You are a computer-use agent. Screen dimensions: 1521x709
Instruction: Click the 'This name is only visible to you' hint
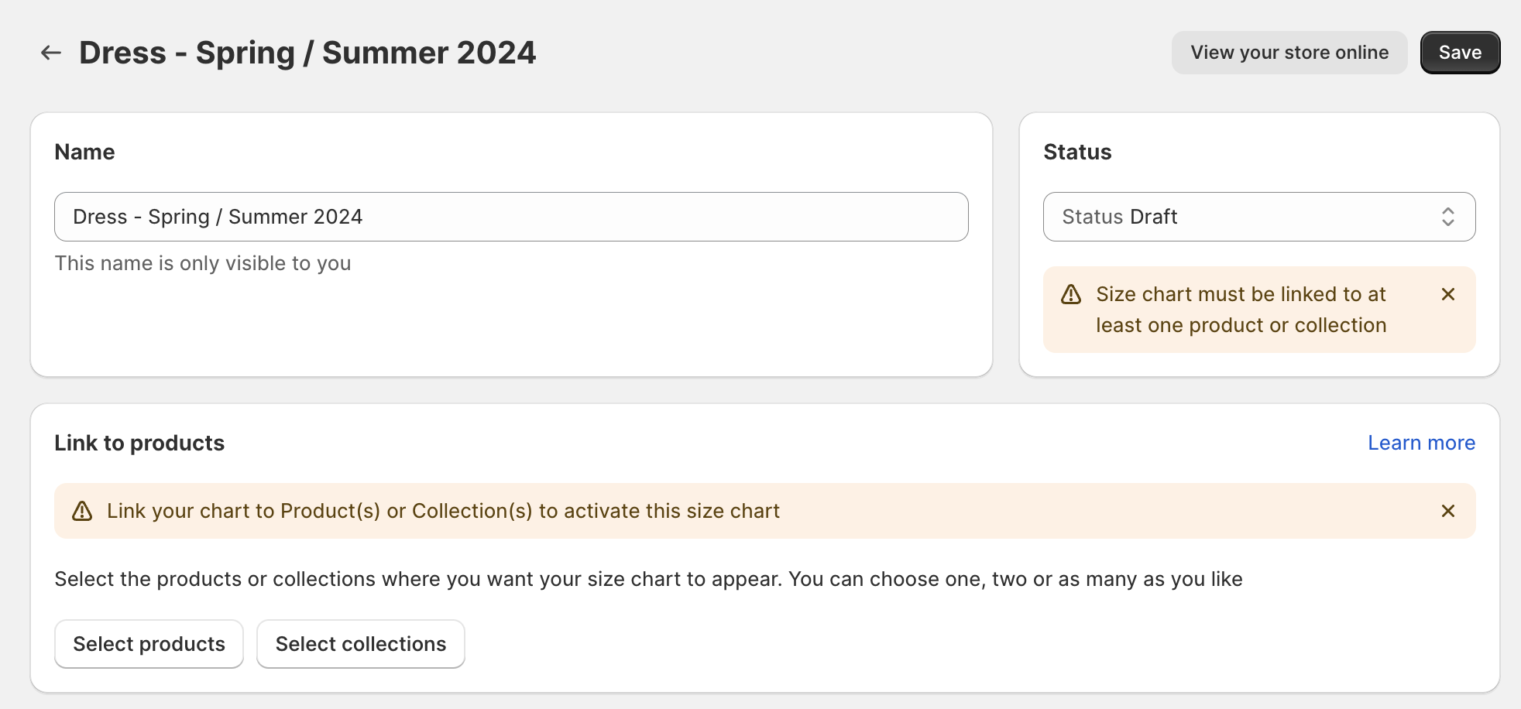coord(203,263)
